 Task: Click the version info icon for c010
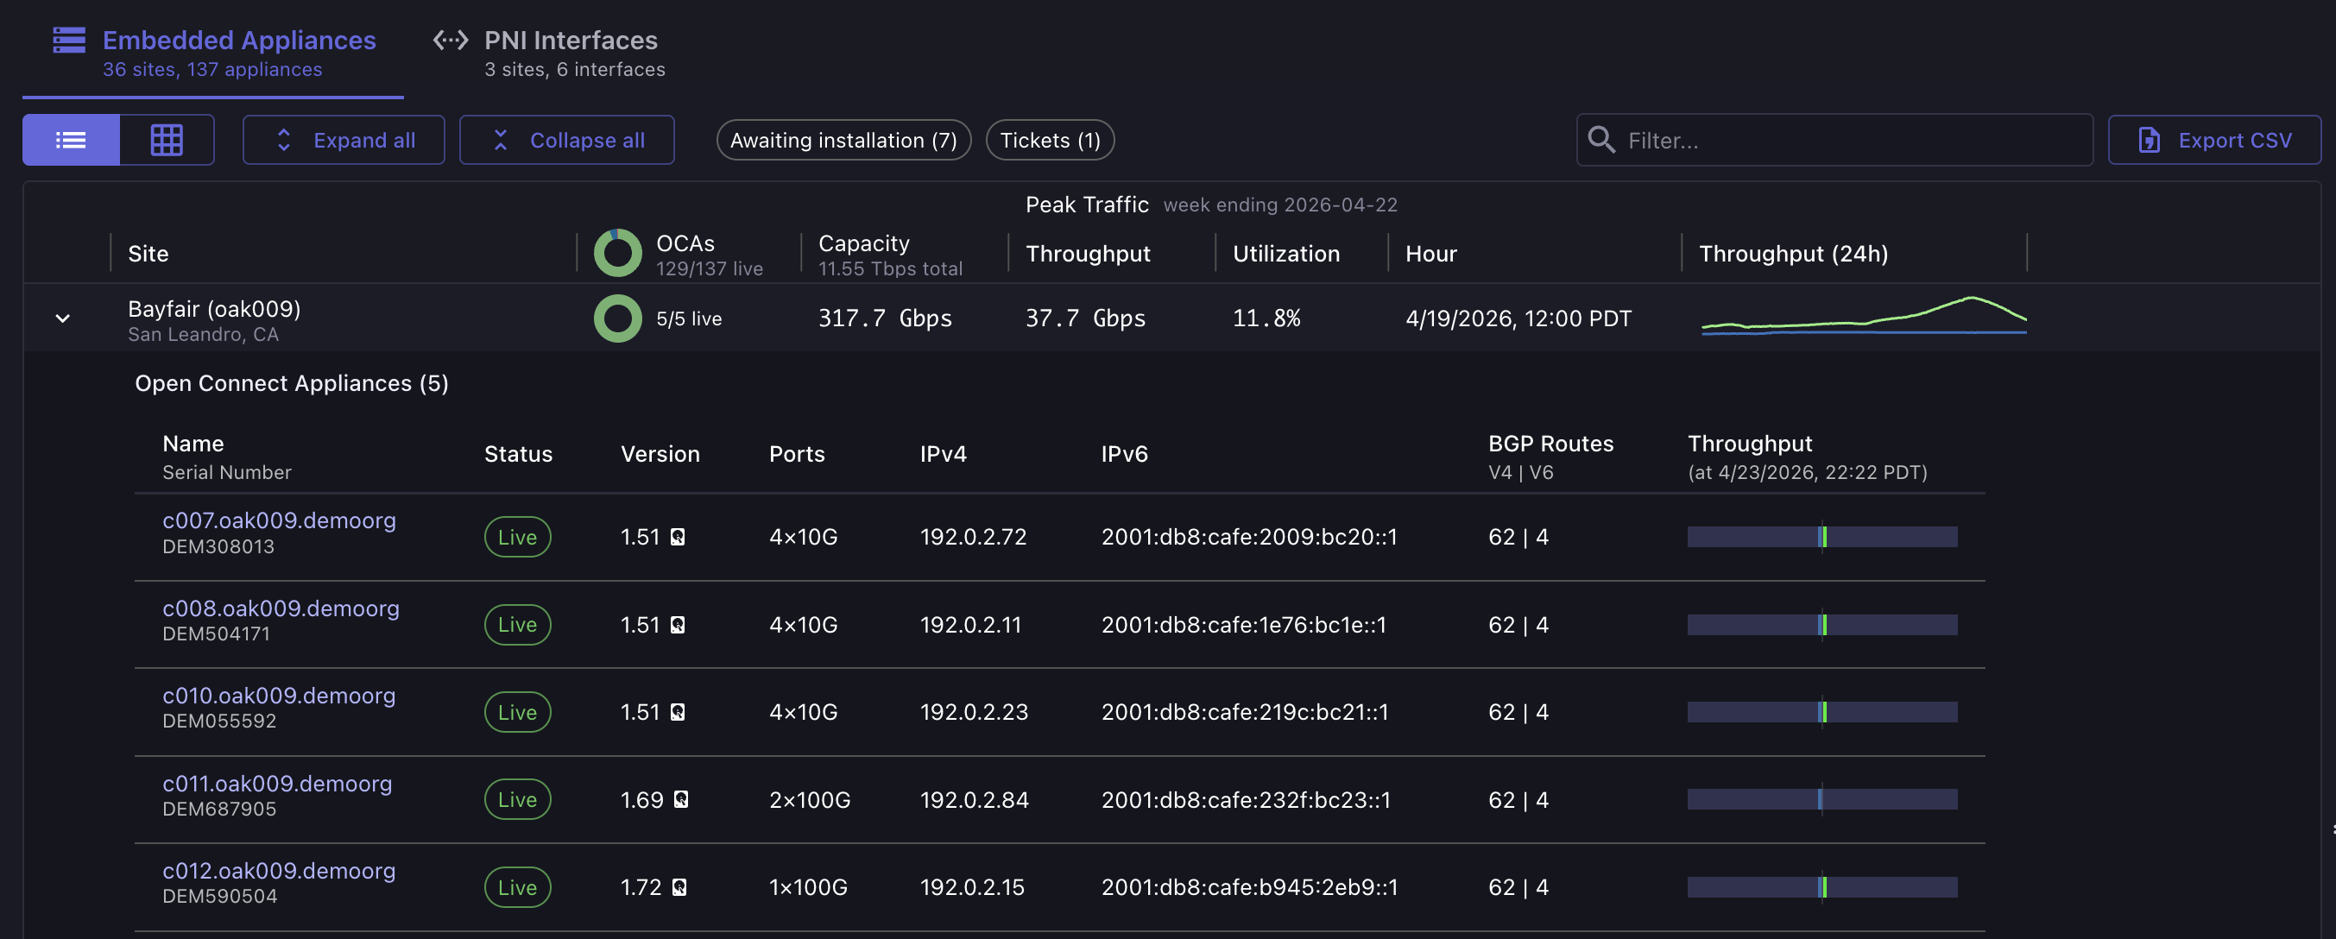click(678, 711)
